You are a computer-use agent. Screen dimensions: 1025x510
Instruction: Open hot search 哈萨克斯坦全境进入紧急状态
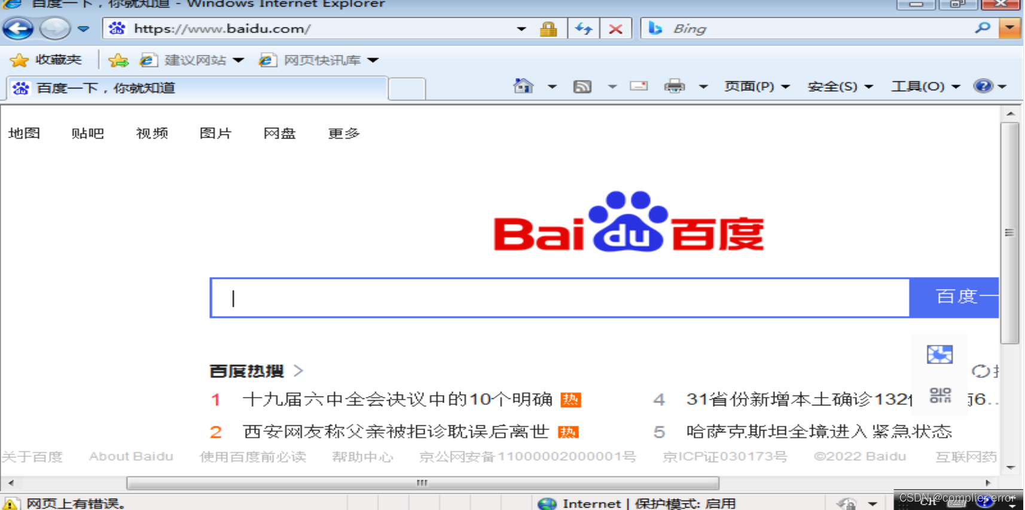[819, 431]
